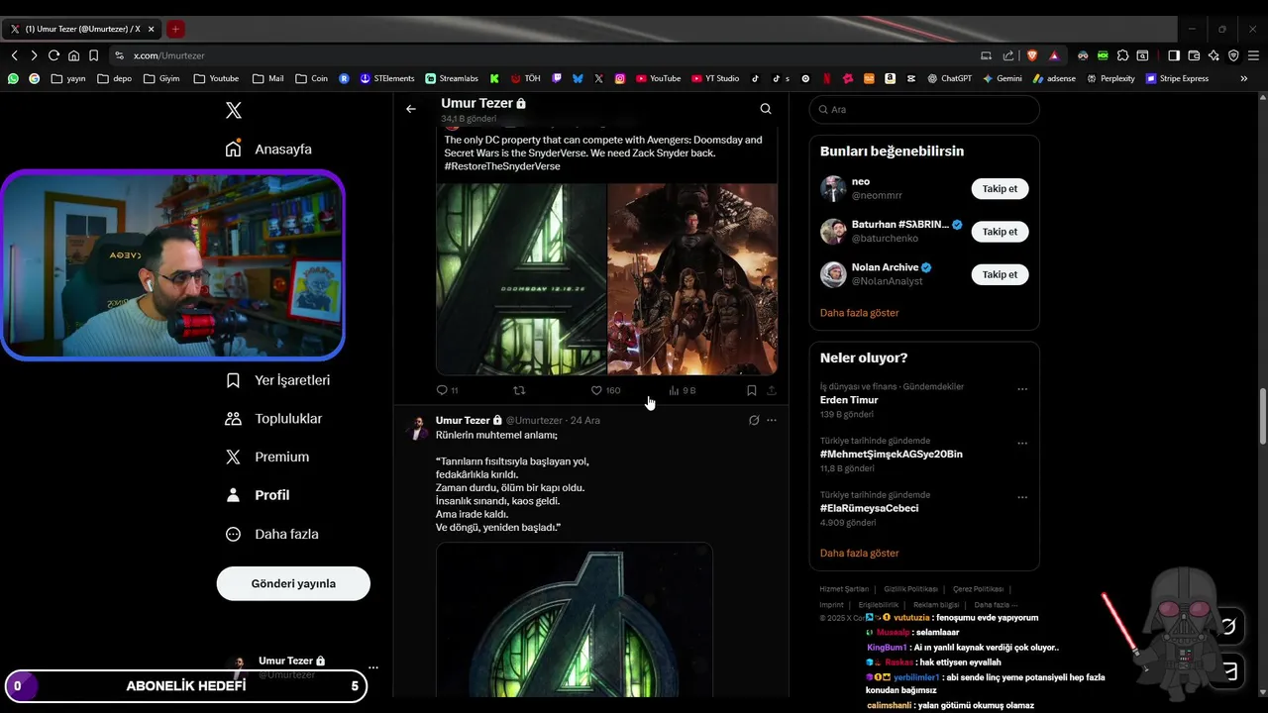Open the Justice League poster image
This screenshot has width=1268, height=713.
pyautogui.click(x=692, y=279)
